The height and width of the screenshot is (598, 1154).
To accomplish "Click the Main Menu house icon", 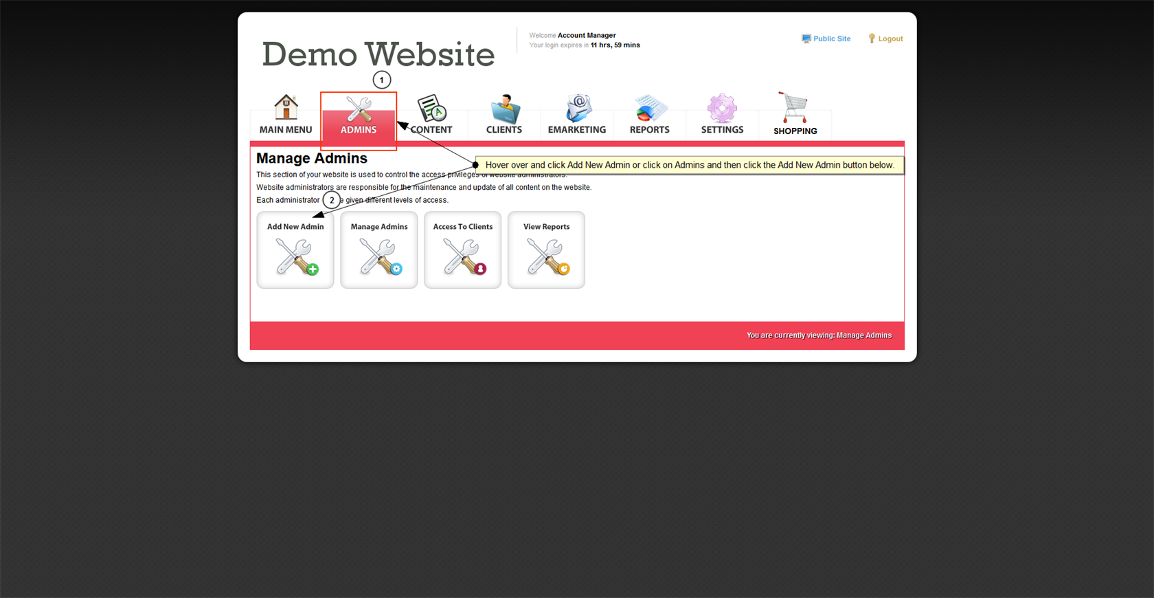I will (x=286, y=109).
